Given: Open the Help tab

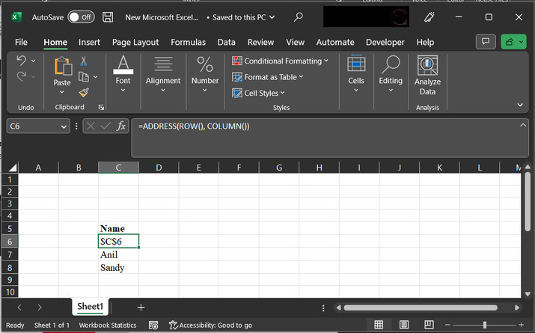Looking at the screenshot, I should click(425, 43).
